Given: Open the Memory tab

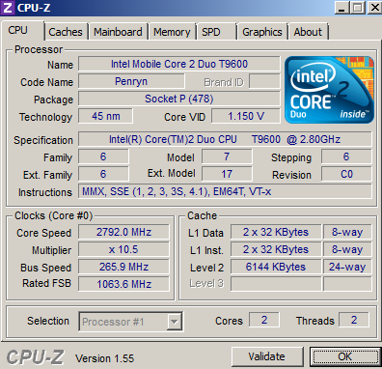Looking at the screenshot, I should (172, 32).
